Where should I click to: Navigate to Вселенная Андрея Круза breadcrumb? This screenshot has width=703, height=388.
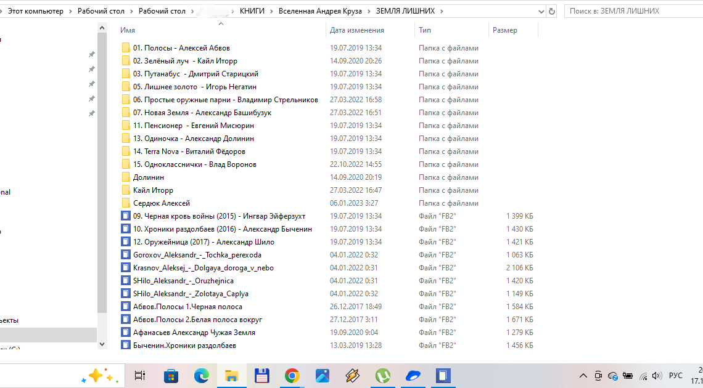tap(319, 11)
